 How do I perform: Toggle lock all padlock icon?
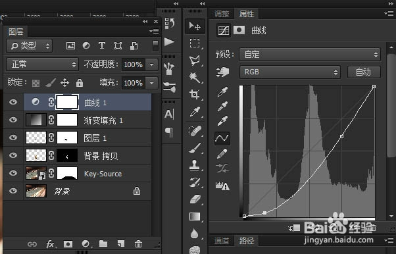tap(80, 83)
